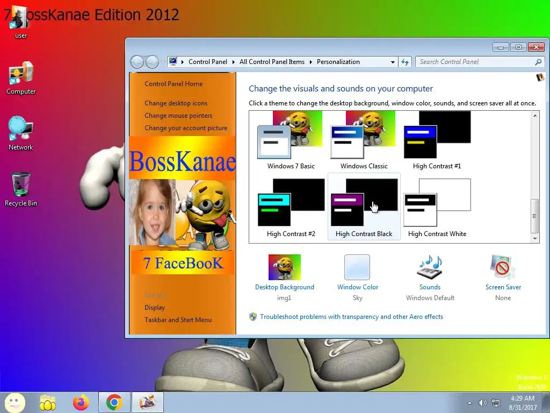This screenshot has height=413, width=550.
Task: Choose the High Contrast Black theme
Action: 364,207
